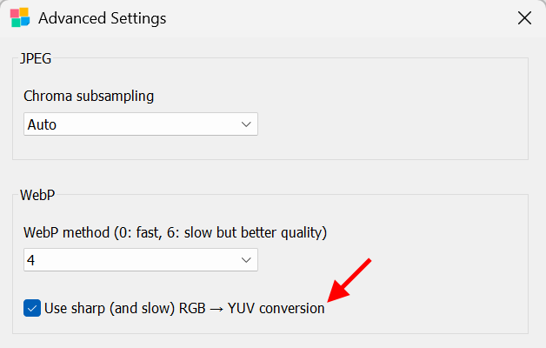Click the chevron on the WebP method combo box
The image size is (546, 348).
pyautogui.click(x=245, y=260)
